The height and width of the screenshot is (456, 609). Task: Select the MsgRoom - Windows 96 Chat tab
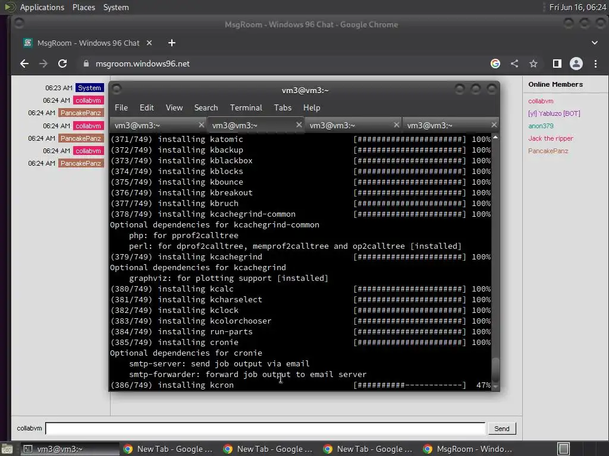87,43
